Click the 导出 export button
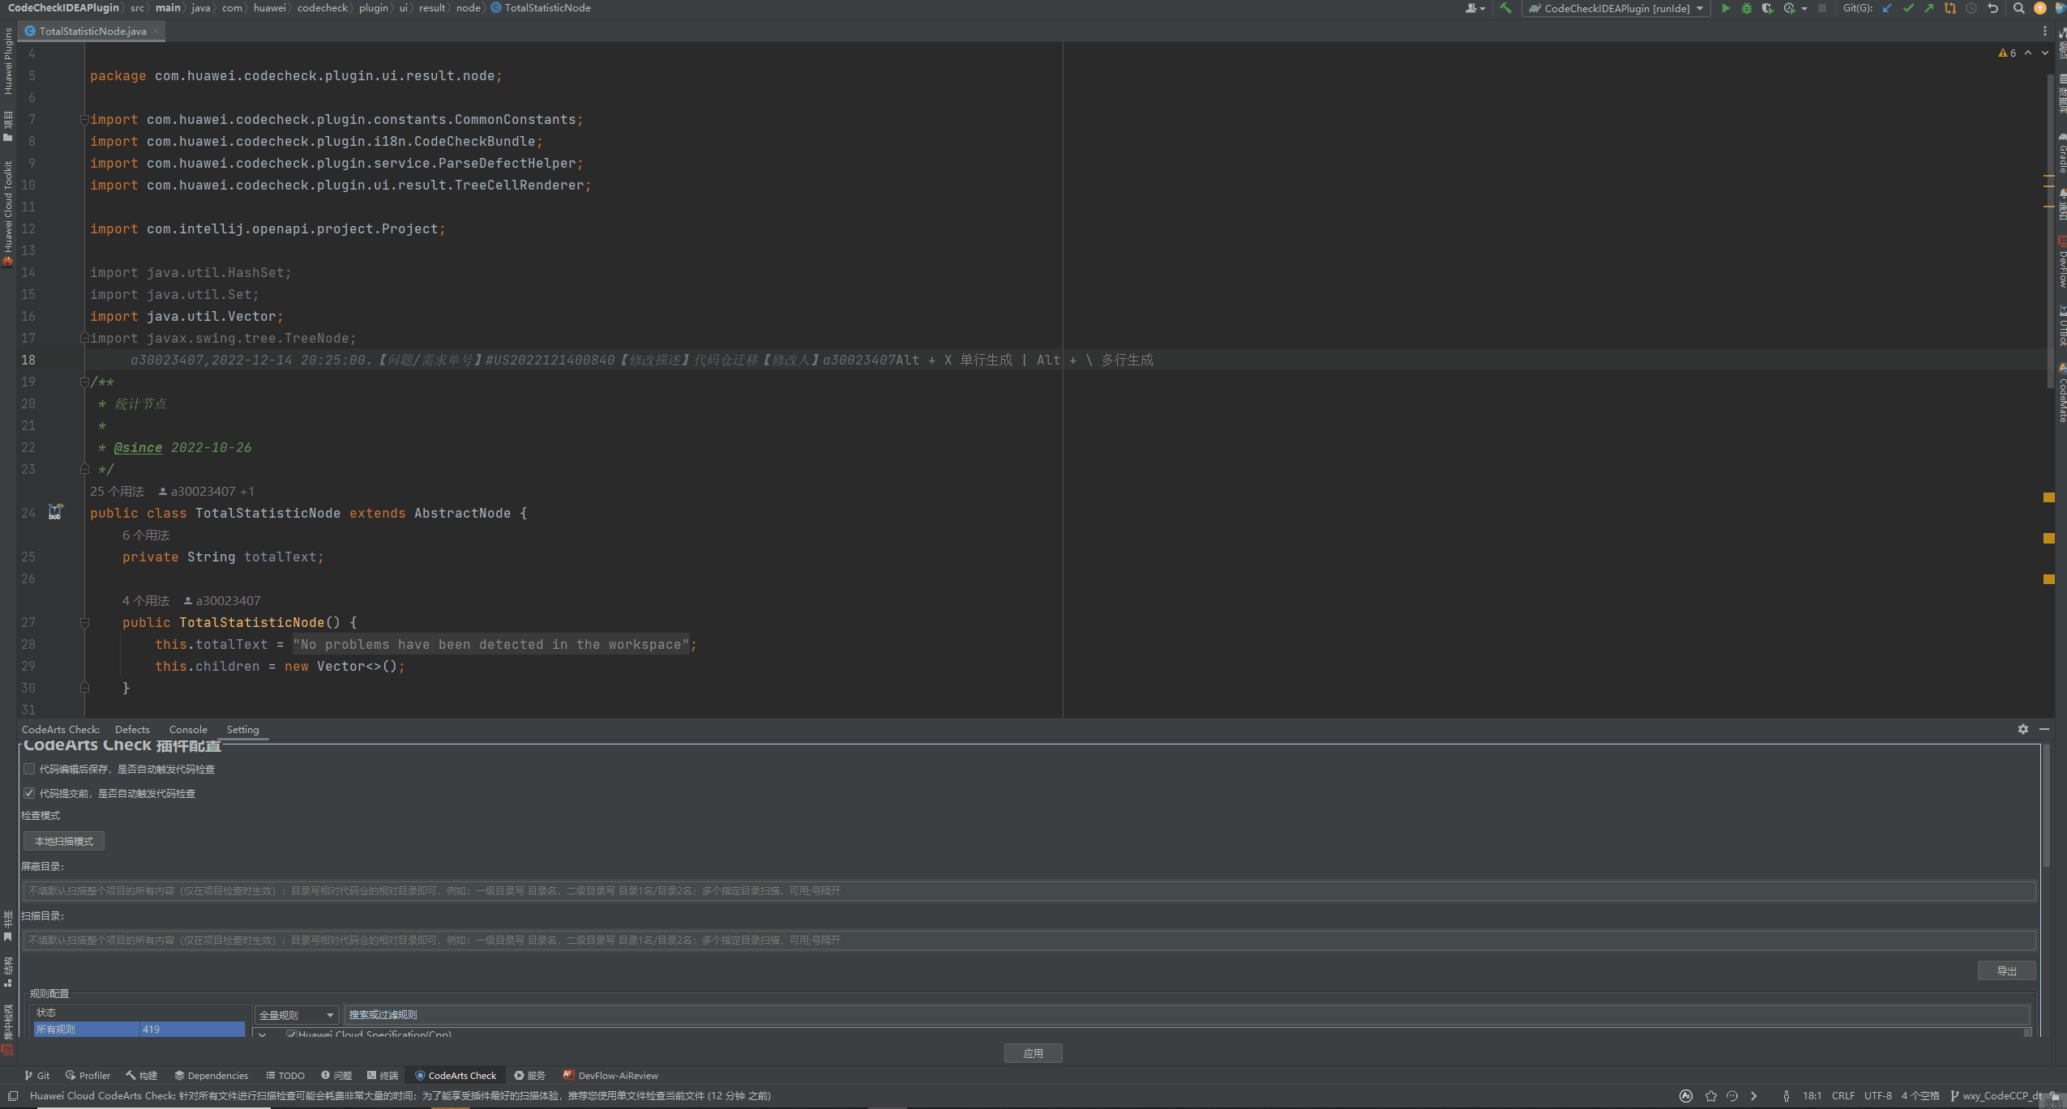 2006,970
